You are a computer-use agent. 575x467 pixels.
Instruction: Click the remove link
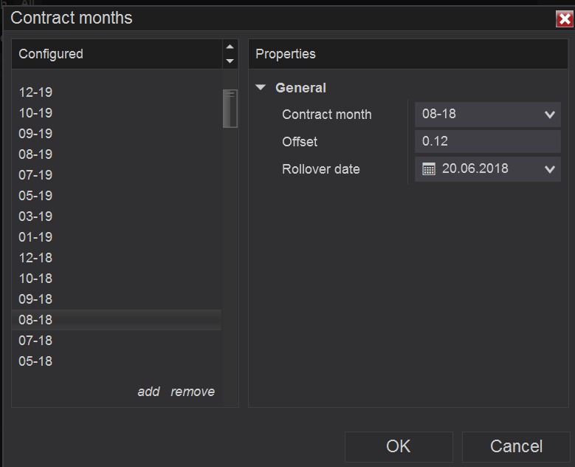(193, 392)
